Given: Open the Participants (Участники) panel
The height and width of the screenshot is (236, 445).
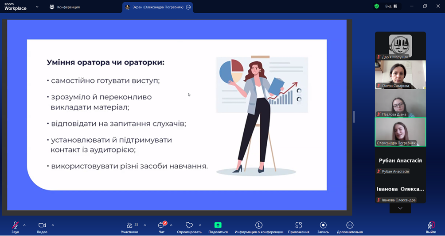Looking at the screenshot, I should (129, 227).
